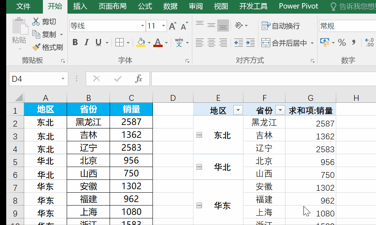This screenshot has width=376, height=225.
Task: Select column D header
Action: [x=173, y=98]
